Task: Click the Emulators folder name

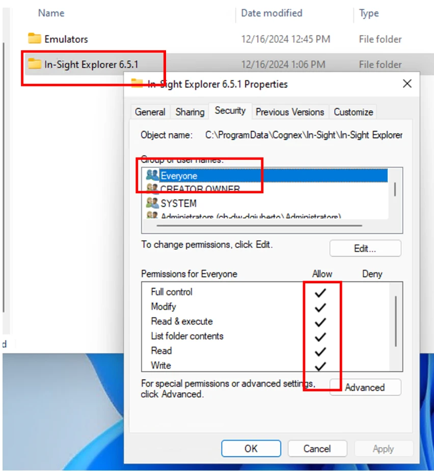Action: pos(66,39)
